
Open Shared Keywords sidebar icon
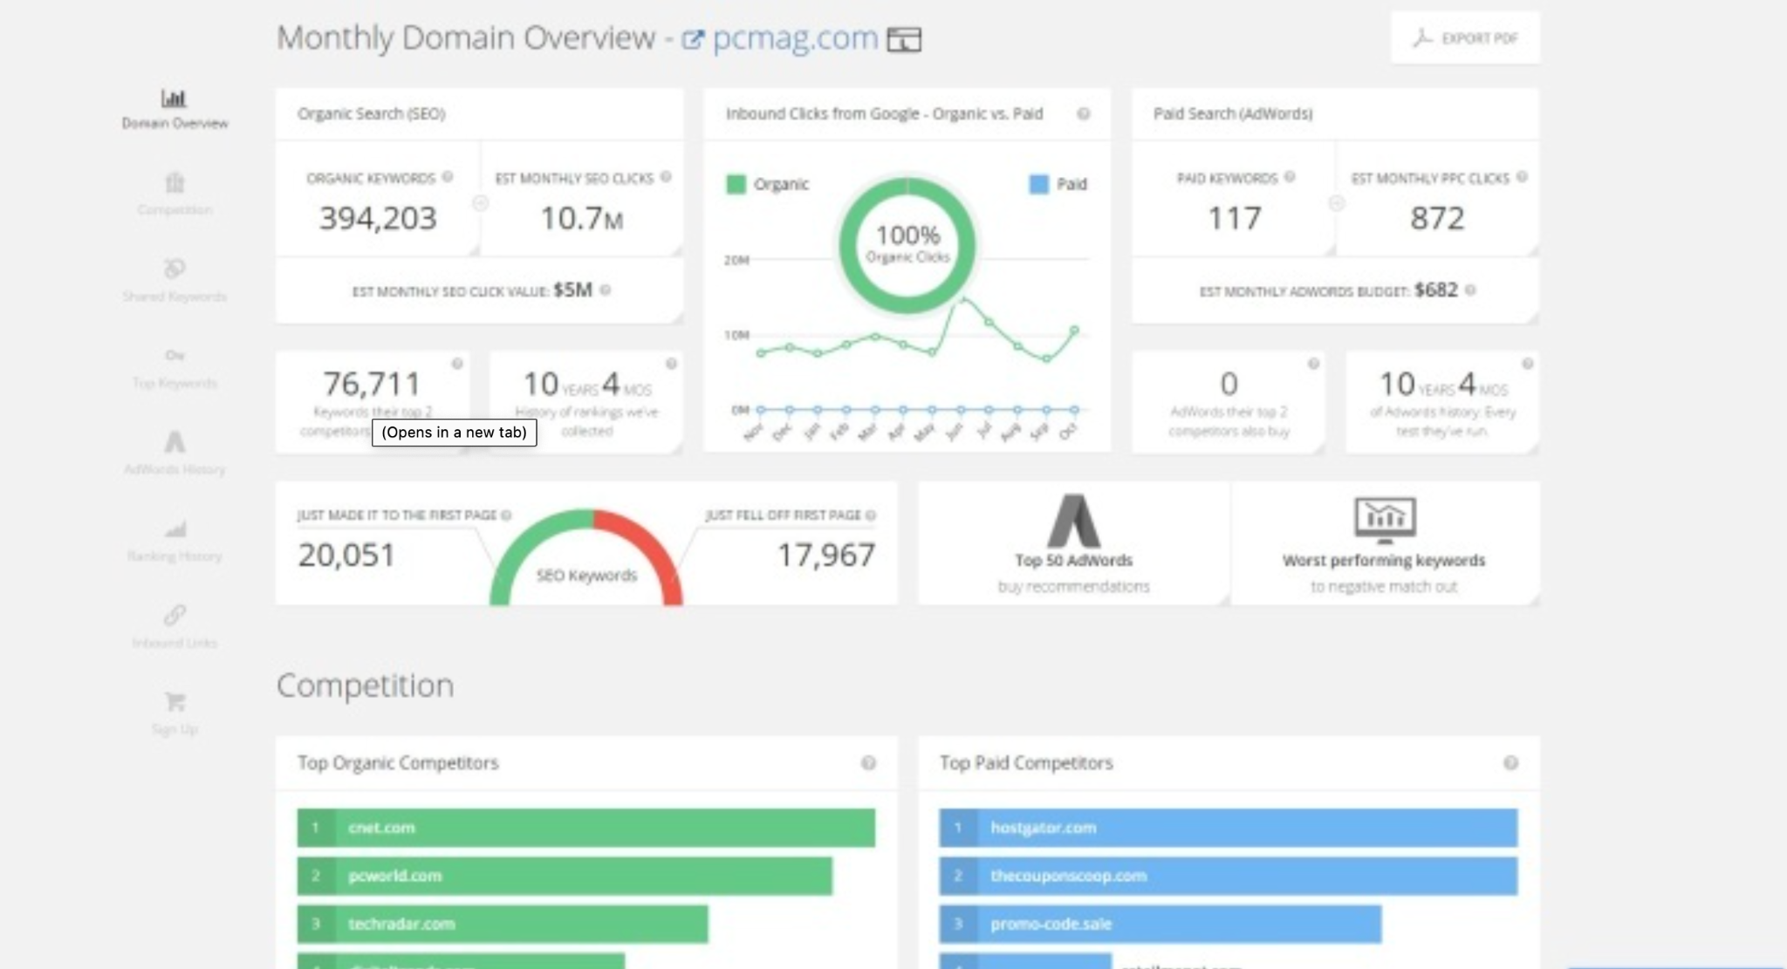click(175, 269)
